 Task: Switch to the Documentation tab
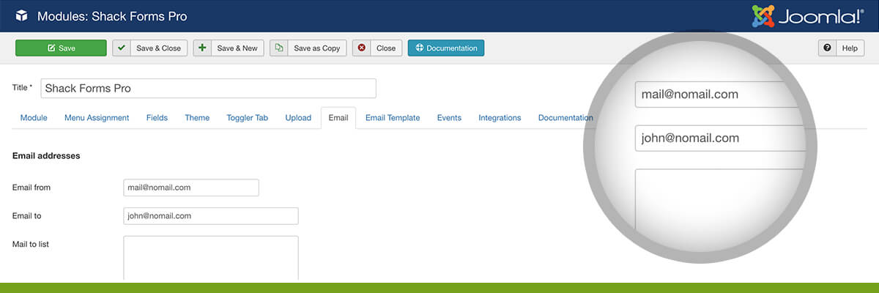point(565,118)
